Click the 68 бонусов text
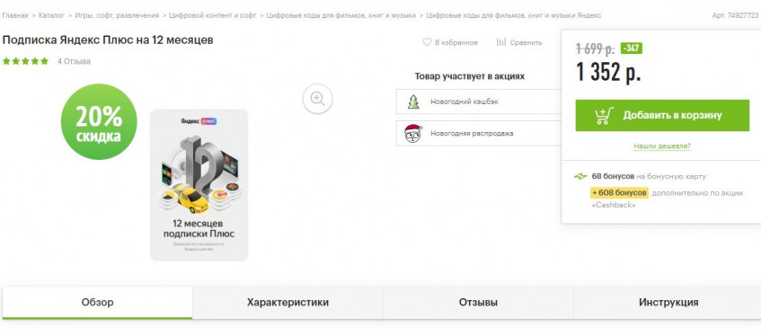The width and height of the screenshot is (761, 335). click(x=613, y=176)
